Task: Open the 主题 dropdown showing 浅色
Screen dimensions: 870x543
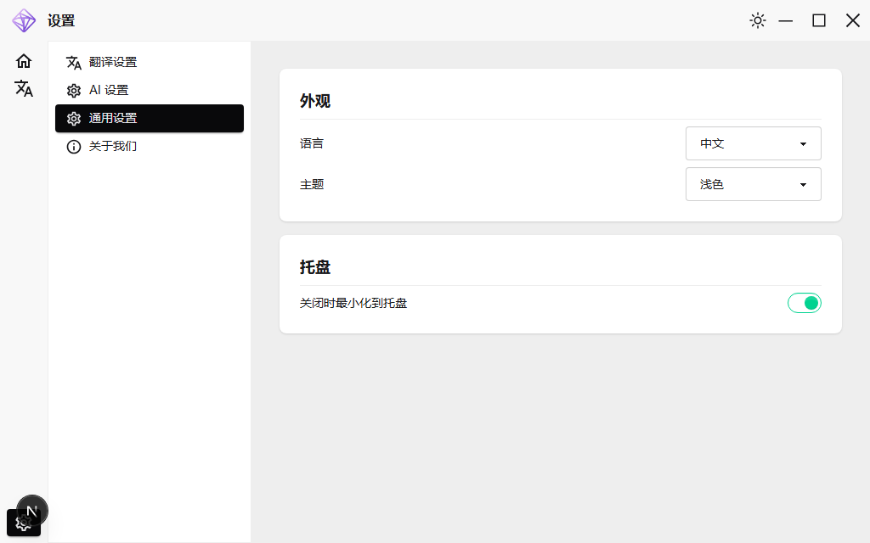Action: pyautogui.click(x=753, y=184)
